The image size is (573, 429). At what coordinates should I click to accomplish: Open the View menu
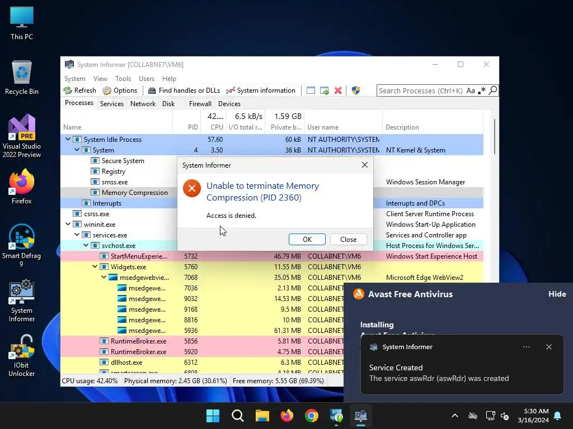click(100, 79)
